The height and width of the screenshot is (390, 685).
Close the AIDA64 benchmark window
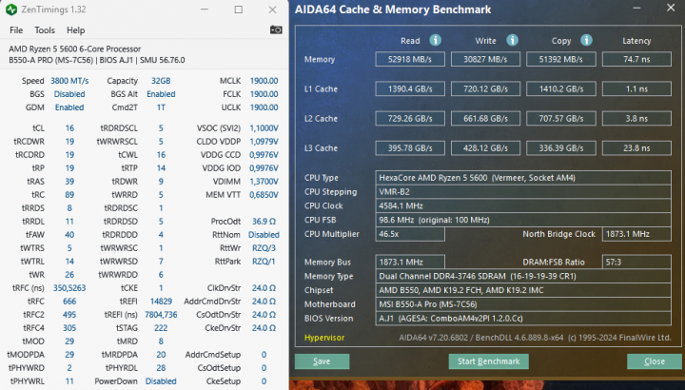point(671,8)
